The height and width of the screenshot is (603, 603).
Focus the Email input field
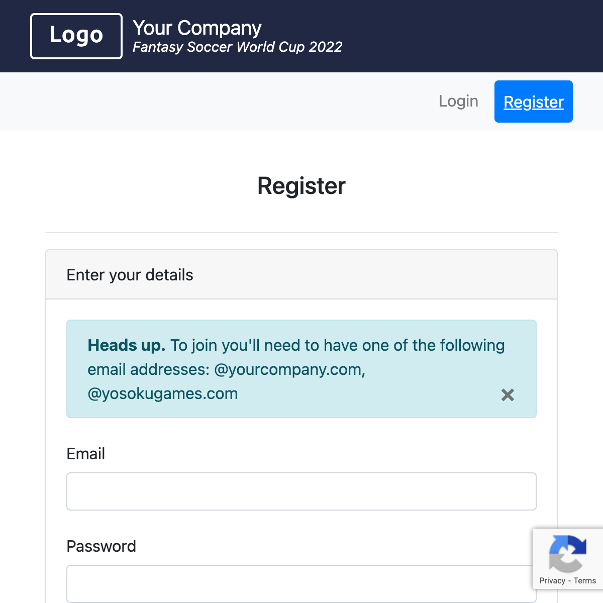[x=301, y=491]
